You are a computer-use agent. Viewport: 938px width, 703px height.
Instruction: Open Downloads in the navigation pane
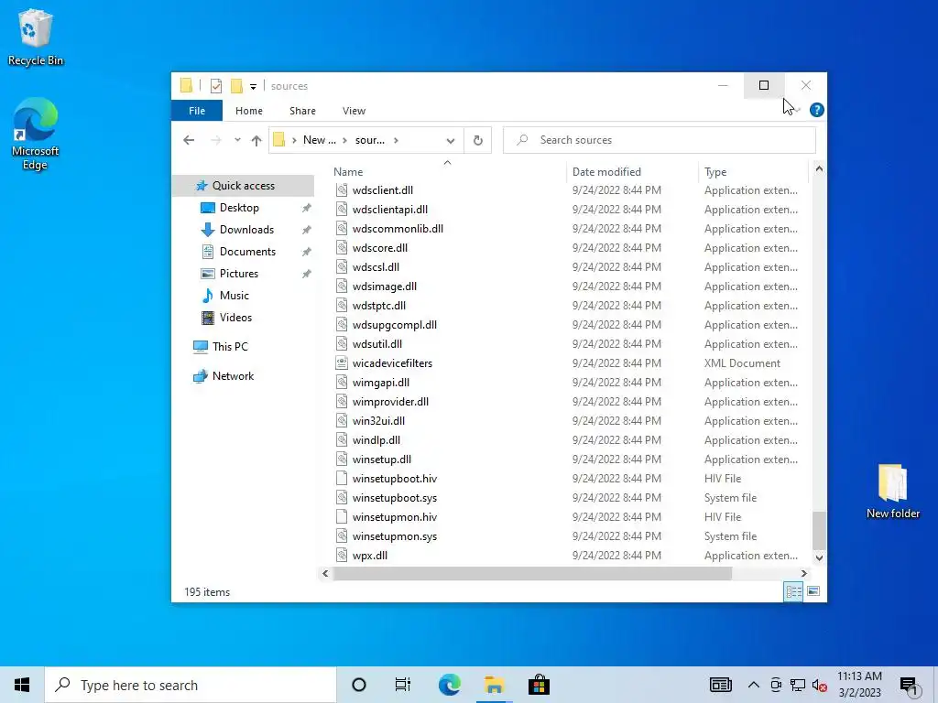click(246, 230)
